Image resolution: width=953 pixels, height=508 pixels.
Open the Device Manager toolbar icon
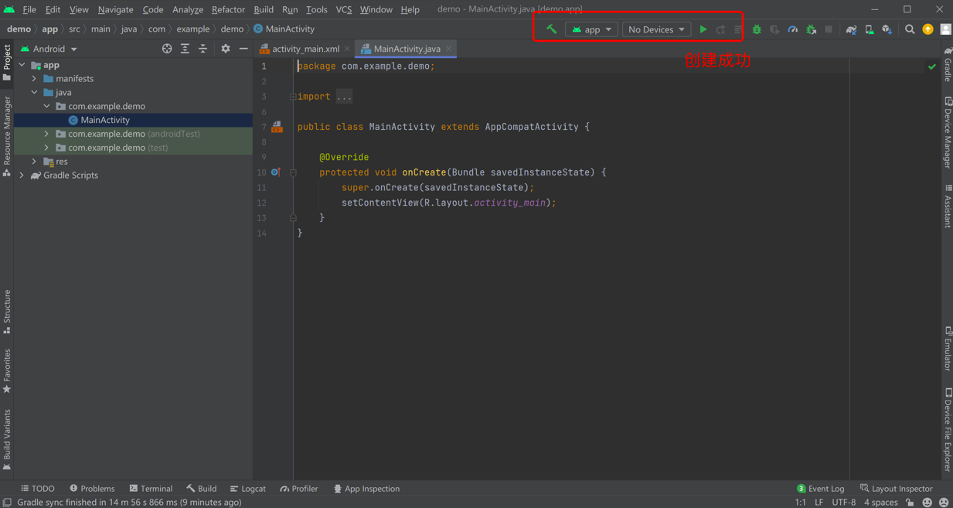pos(869,29)
